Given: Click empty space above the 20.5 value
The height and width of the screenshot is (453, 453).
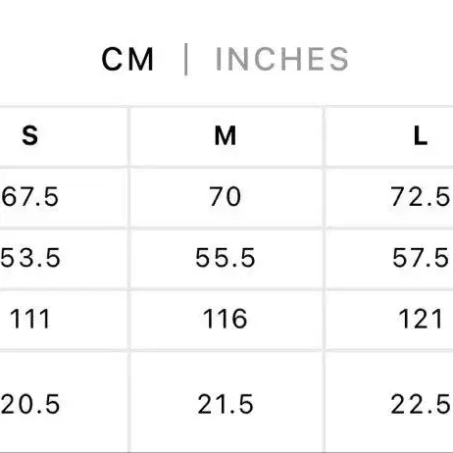Looking at the screenshot, I should 62,373.
